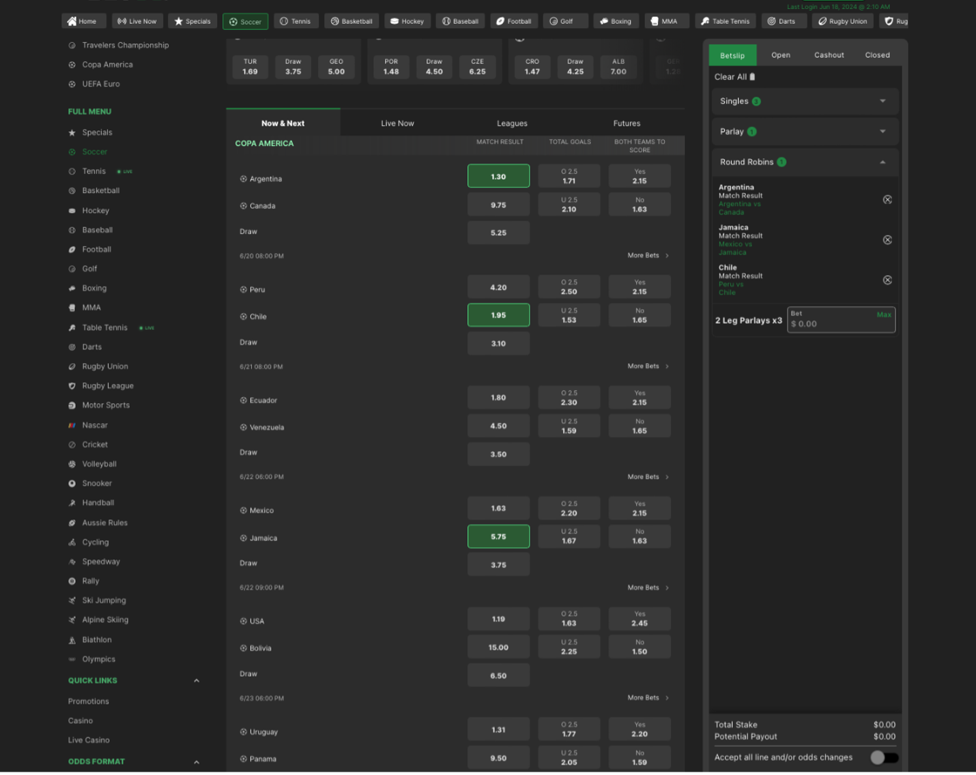976x775 pixels.
Task: Select the Tennis top navigation button
Action: point(296,21)
